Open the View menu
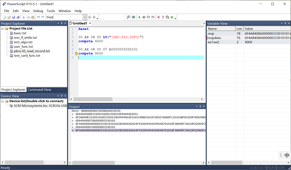The width and height of the screenshot is (291, 170). (x=26, y=11)
